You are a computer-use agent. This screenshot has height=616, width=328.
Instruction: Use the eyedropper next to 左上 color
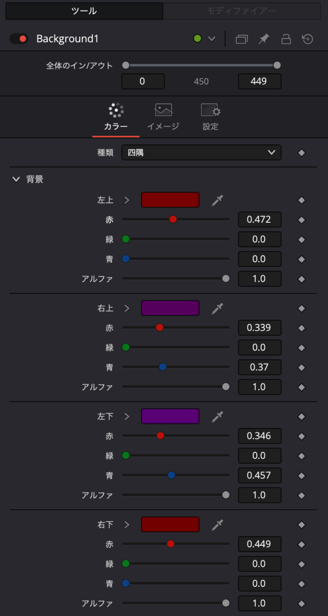pyautogui.click(x=217, y=200)
